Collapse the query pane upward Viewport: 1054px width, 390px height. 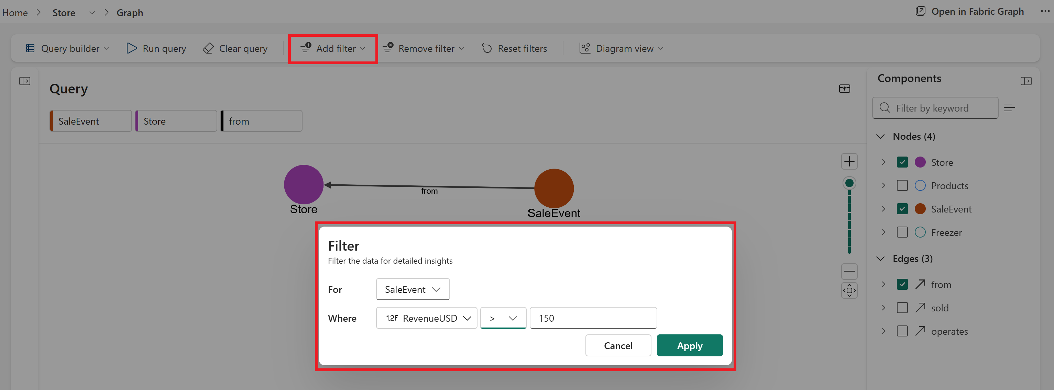(x=844, y=88)
